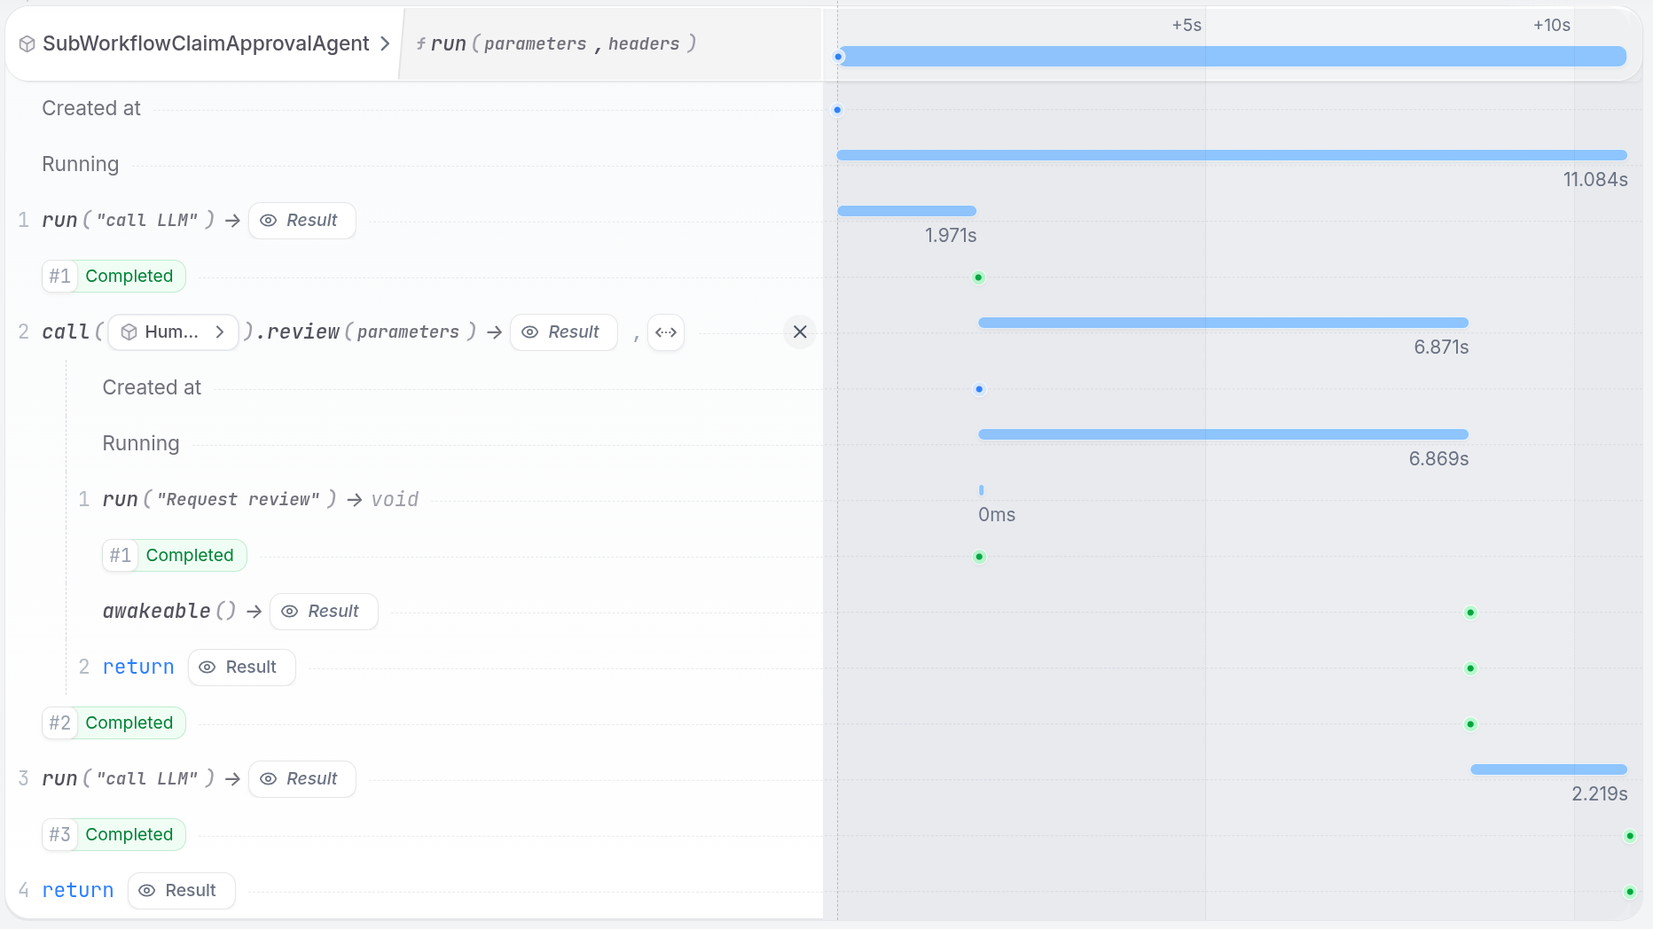This screenshot has width=1653, height=929.
Task: Click the arrows icon button next to review Result
Action: point(666,332)
